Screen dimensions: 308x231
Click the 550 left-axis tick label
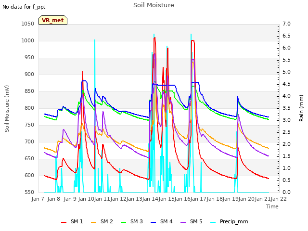(x=29, y=192)
